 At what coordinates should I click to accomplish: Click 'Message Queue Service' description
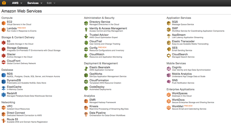click(183, 25)
